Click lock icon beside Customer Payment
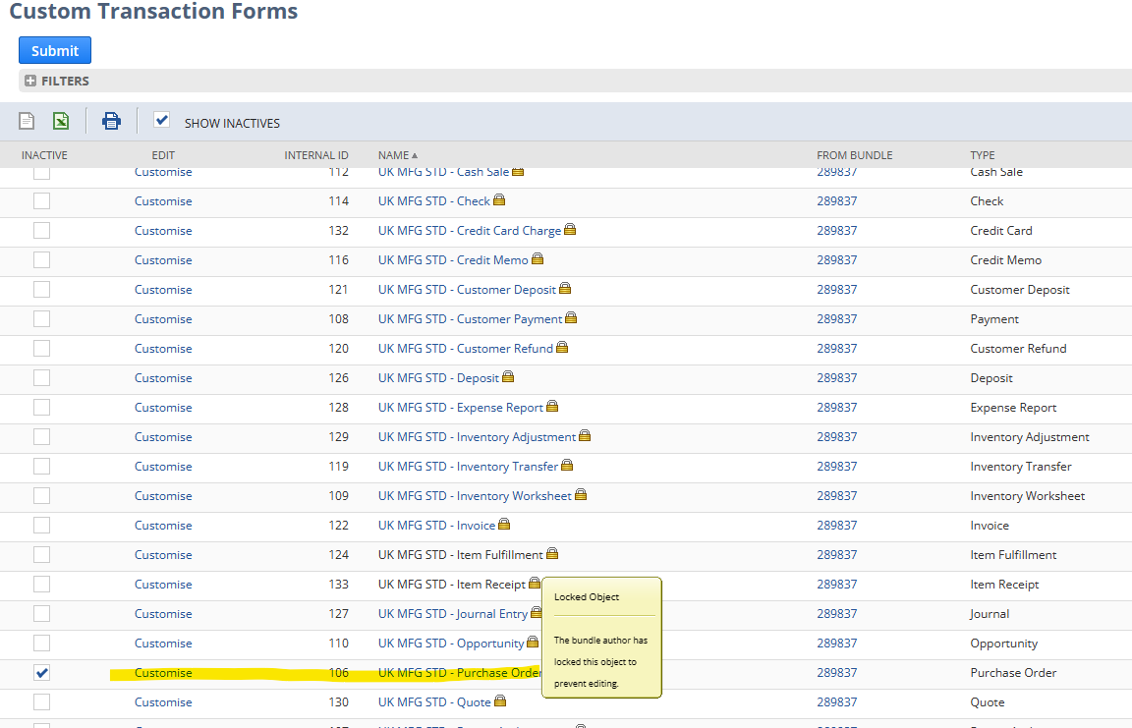Screen dimensions: 1132x728 pos(571,318)
